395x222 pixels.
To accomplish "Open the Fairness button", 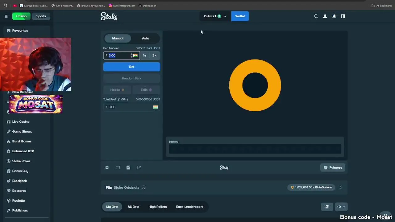I will [x=333, y=167].
